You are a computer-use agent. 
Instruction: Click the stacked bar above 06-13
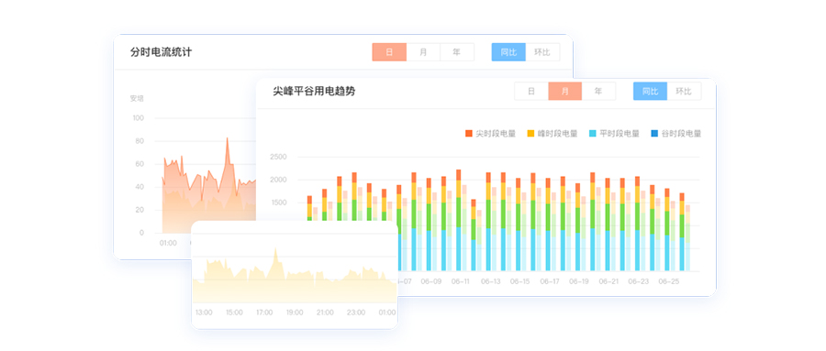488,222
